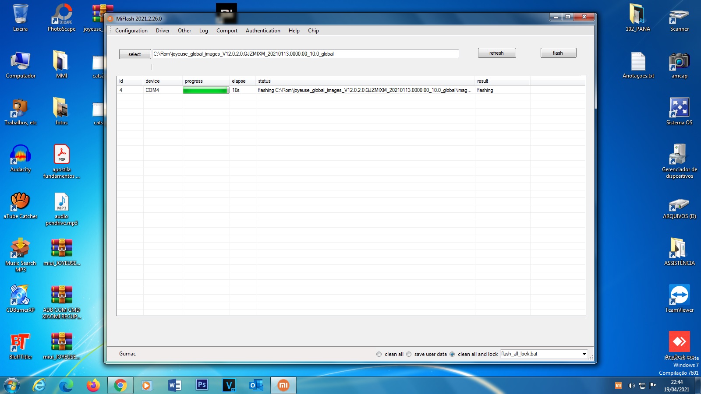Open ADB COM CMD XIAOMI RECUP archive
The image size is (701, 394).
click(61, 302)
